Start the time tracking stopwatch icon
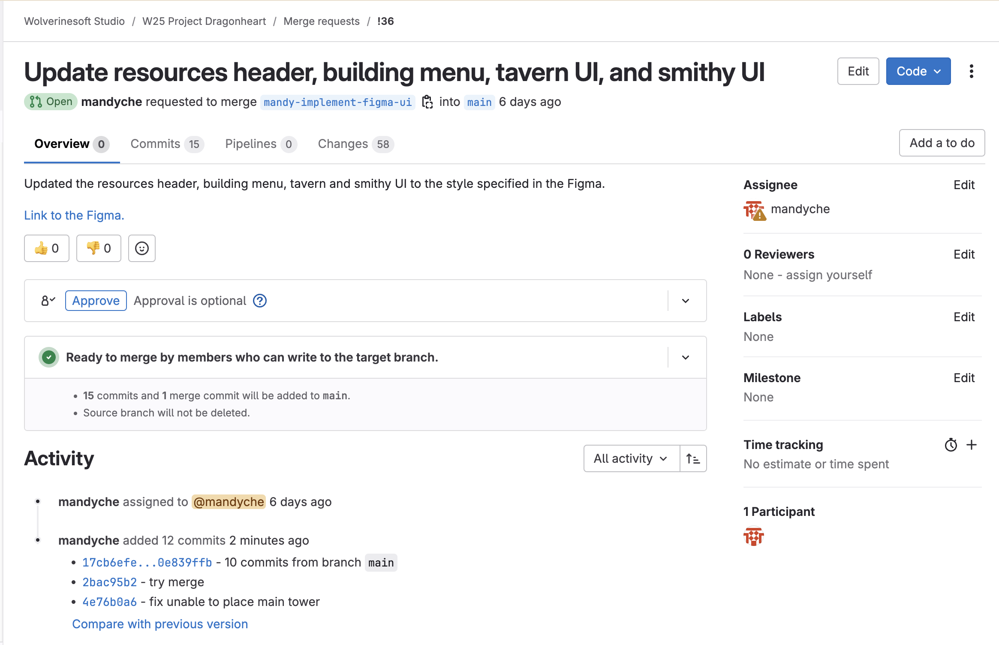The width and height of the screenshot is (999, 645). click(951, 445)
